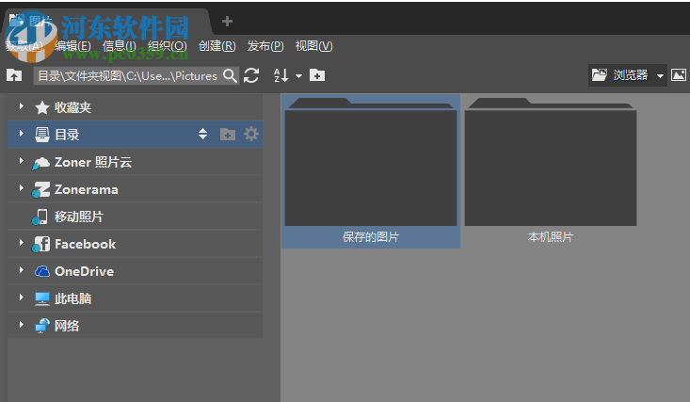Add a new tab with plus

tap(227, 21)
